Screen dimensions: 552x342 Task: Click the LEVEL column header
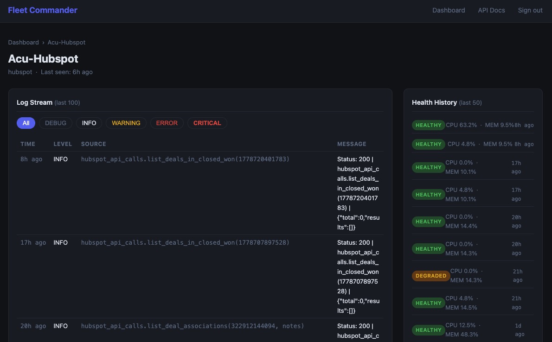pos(63,144)
